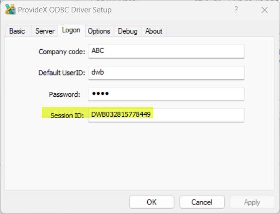Click the Cancel button
Screen dimensions: 280x214
click(x=202, y=202)
